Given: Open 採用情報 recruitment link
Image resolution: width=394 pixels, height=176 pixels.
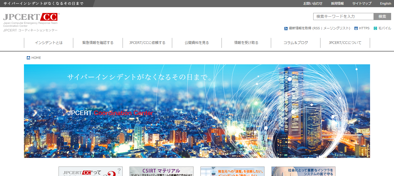Looking at the screenshot, I should [x=337, y=3].
